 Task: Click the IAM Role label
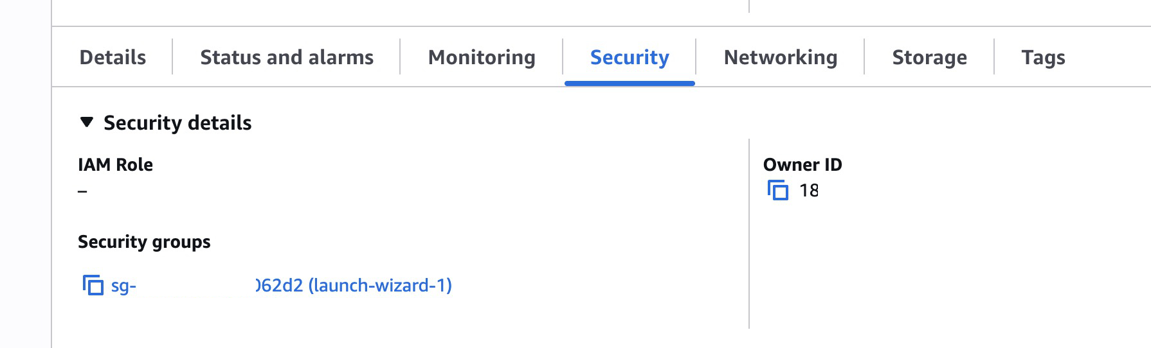(115, 165)
